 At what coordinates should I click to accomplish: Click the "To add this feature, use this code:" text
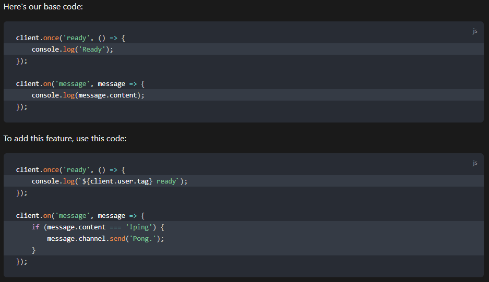[x=65, y=138]
